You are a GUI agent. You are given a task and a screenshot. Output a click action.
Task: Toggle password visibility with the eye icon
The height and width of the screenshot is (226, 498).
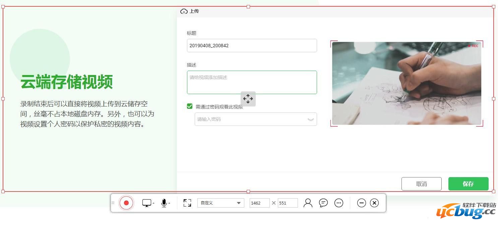click(x=310, y=119)
